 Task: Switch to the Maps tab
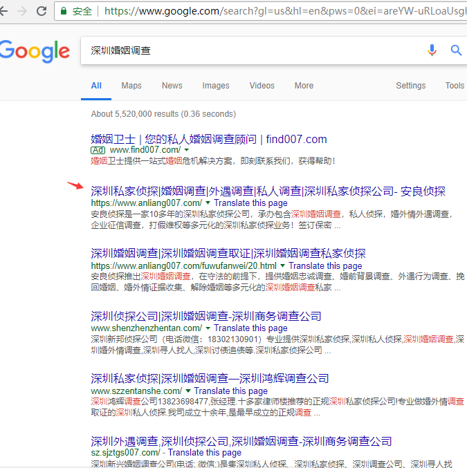[x=131, y=86]
